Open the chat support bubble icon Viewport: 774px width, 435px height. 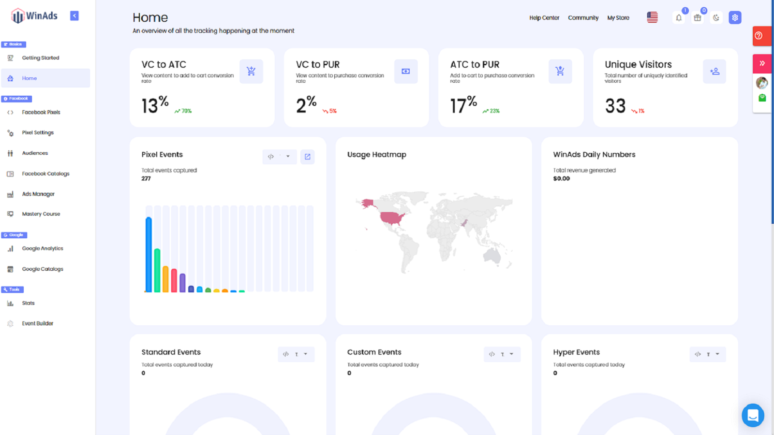(753, 415)
